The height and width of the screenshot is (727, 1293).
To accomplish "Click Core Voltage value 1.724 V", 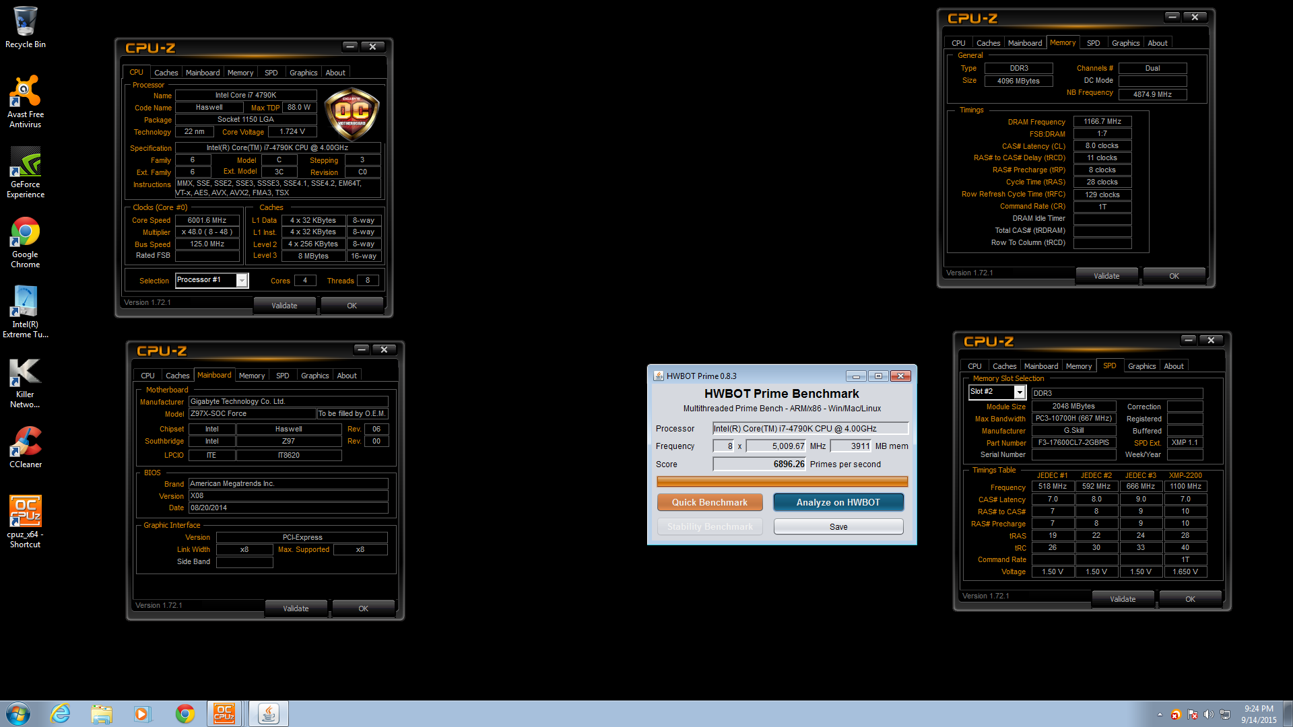I will (x=292, y=131).
